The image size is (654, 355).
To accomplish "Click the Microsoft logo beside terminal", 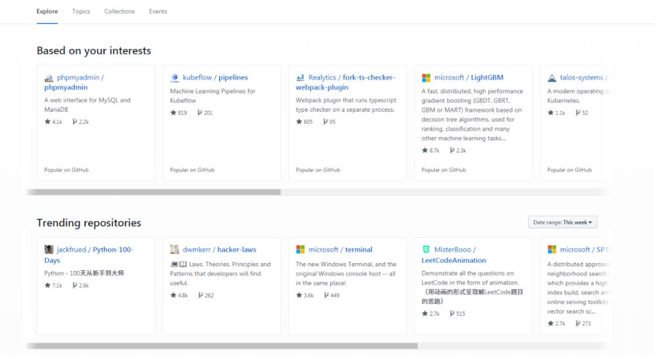I will coord(300,250).
